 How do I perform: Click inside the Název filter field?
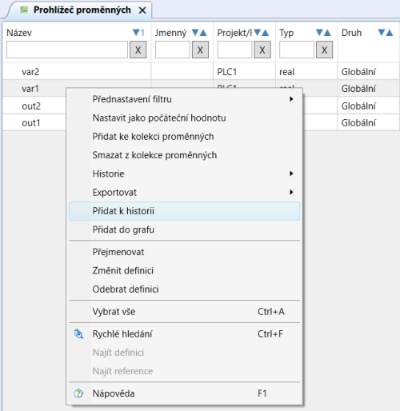pos(67,50)
